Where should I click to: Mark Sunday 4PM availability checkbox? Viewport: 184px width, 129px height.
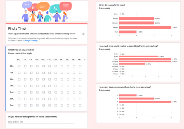coord(80,105)
